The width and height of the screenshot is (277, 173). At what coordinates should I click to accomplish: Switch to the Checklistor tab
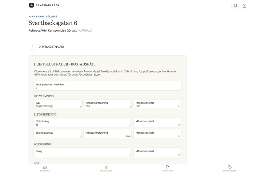coord(106,169)
